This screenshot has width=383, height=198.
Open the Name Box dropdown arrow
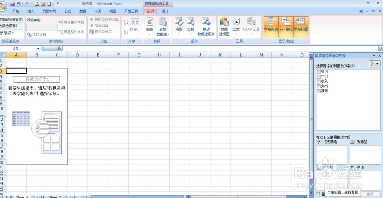[38, 49]
